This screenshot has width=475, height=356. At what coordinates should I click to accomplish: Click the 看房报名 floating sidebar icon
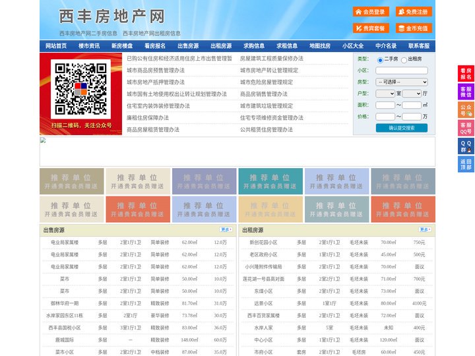(x=466, y=74)
